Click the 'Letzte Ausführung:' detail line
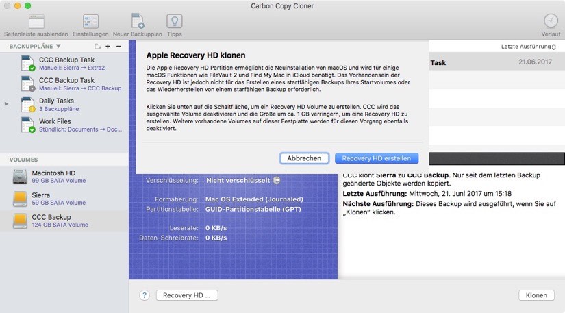 click(427, 194)
